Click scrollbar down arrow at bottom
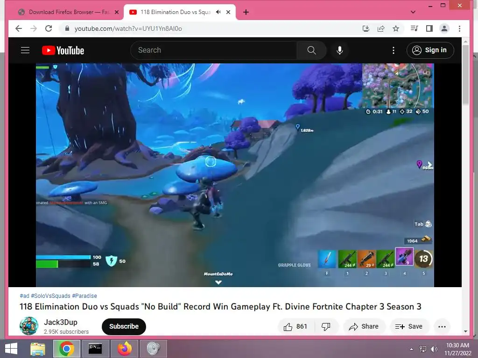Image resolution: width=478 pixels, height=358 pixels. [465, 331]
